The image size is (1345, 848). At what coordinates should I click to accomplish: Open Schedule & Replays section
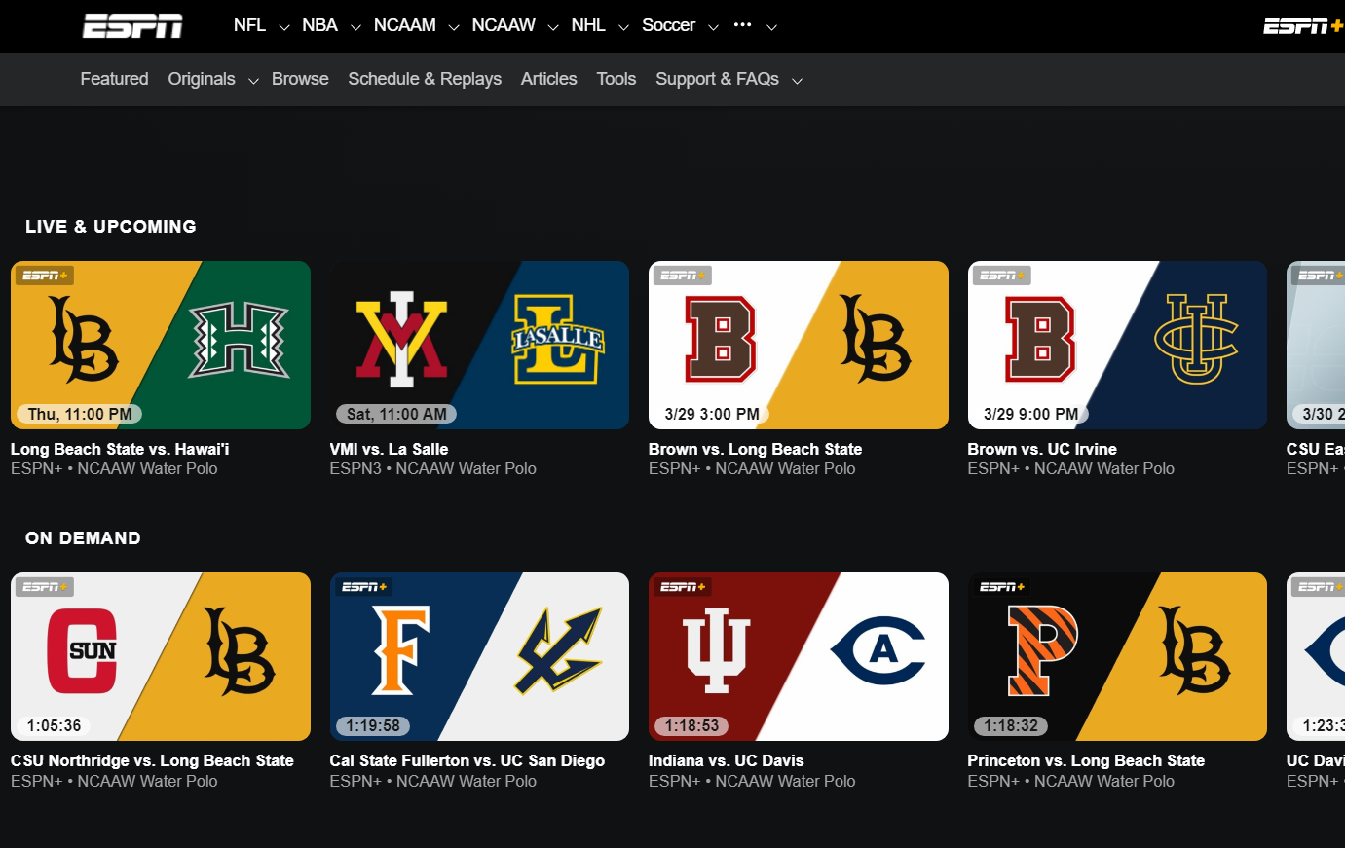425,79
